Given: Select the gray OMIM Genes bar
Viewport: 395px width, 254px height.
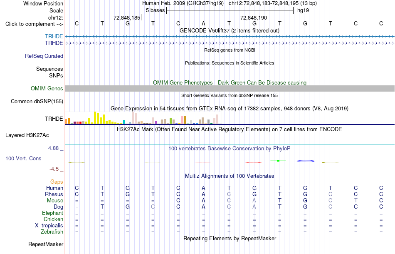Looking at the screenshot, I should pyautogui.click(x=230, y=88).
